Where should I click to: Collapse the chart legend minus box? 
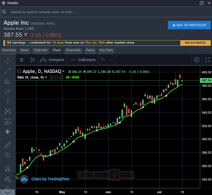tap(19, 71)
